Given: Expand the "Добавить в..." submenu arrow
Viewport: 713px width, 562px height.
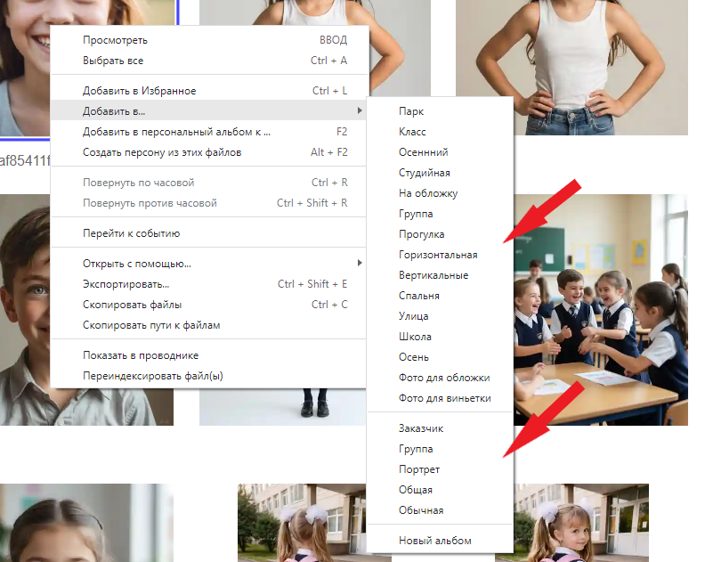Looking at the screenshot, I should point(359,111).
